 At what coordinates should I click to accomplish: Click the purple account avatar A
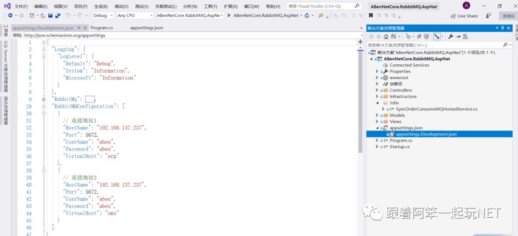466,6
